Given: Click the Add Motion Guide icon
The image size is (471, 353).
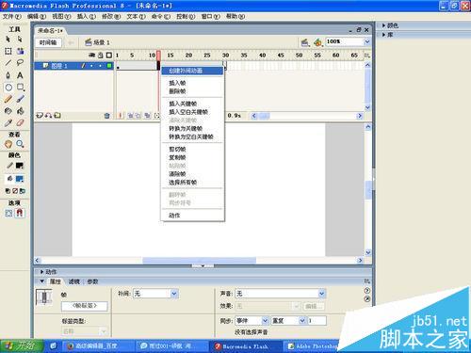Looking at the screenshot, I should (48, 116).
